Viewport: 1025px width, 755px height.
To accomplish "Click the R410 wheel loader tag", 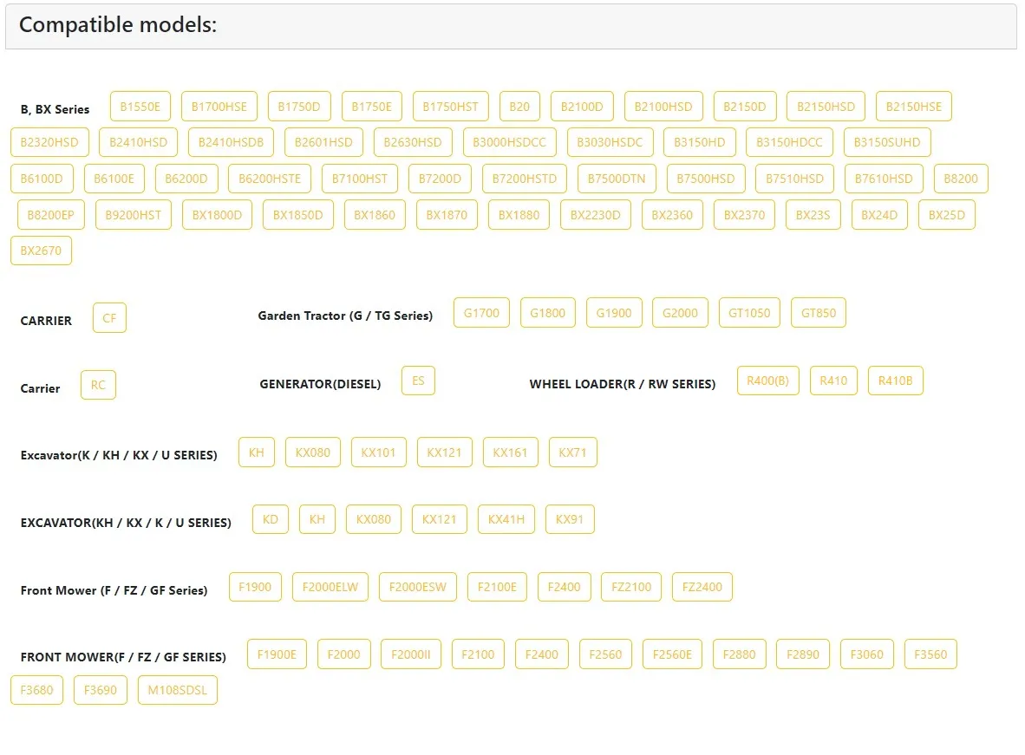I will (x=833, y=381).
